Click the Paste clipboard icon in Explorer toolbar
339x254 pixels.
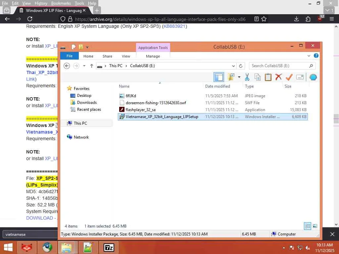[268, 77]
